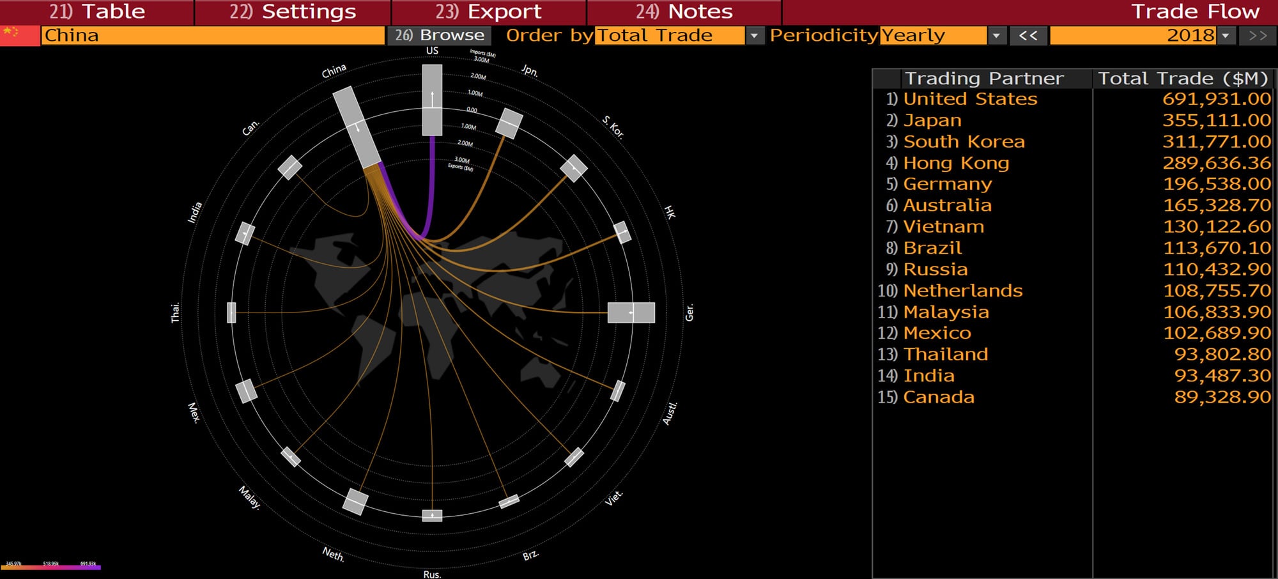Click the Malay. node on chart
The height and width of the screenshot is (579, 1278).
coord(291,456)
